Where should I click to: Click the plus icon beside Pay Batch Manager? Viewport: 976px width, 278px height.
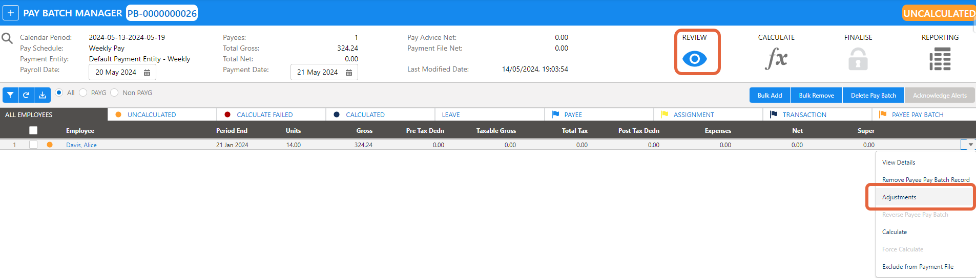(11, 13)
